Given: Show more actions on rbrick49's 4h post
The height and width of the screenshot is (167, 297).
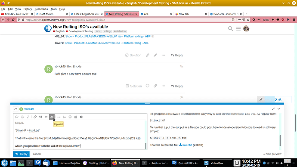Looking at the screenshot, I should (x=163, y=86).
